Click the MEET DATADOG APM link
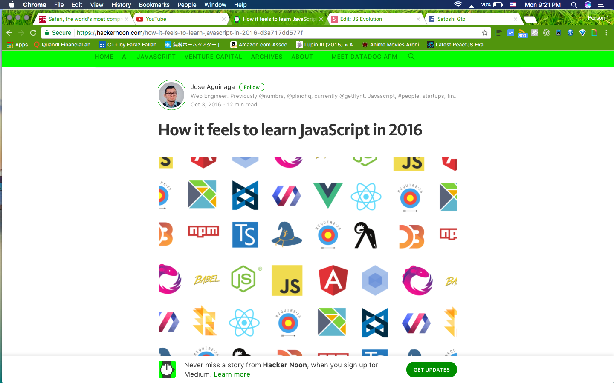 364,57
